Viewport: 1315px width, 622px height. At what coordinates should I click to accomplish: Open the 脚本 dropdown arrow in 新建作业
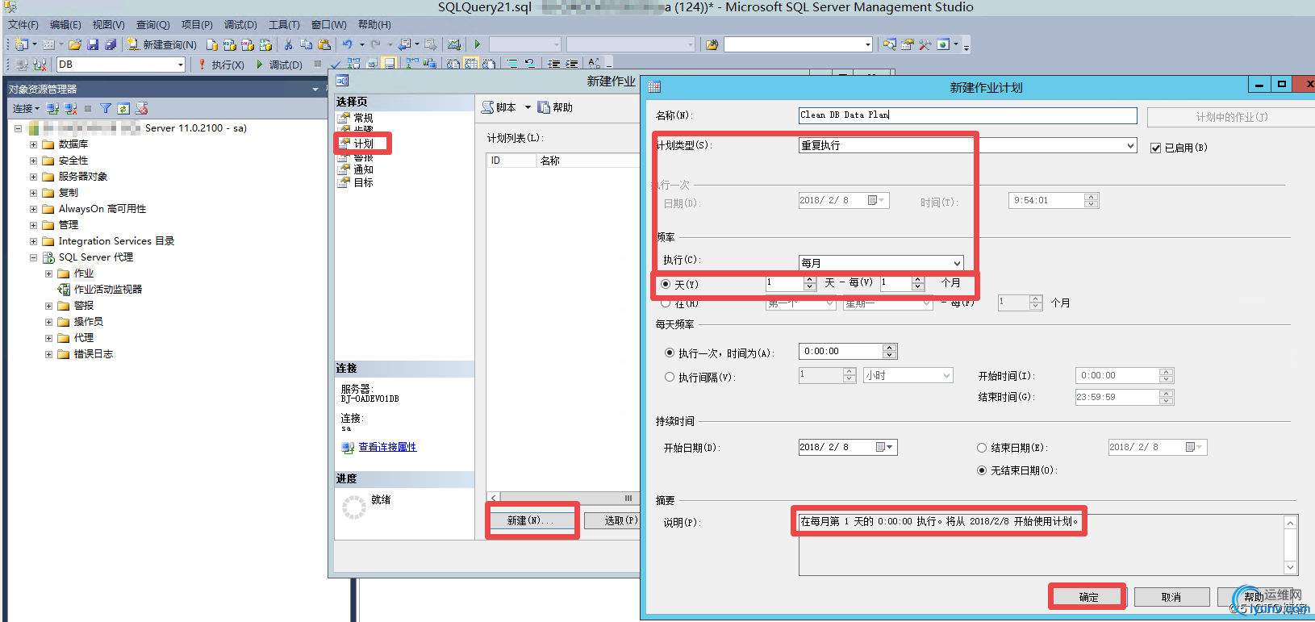pos(528,107)
